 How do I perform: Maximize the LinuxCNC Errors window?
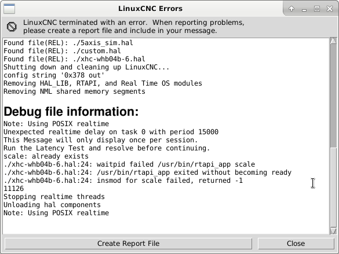click(x=317, y=9)
